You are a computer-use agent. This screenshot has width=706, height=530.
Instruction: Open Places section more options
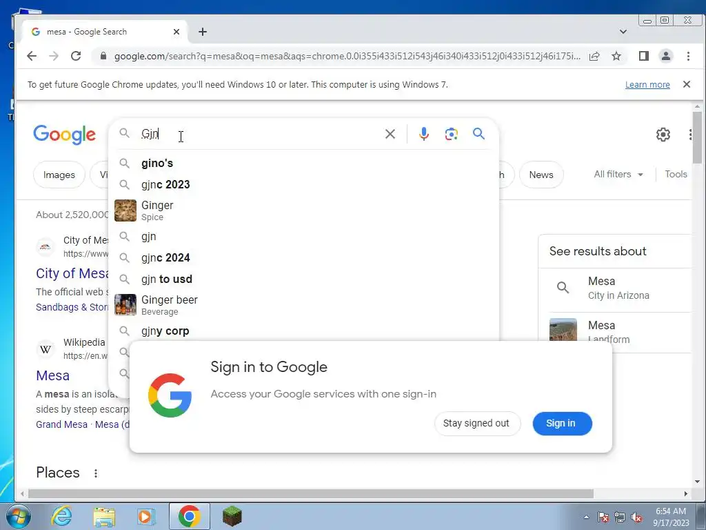click(95, 473)
